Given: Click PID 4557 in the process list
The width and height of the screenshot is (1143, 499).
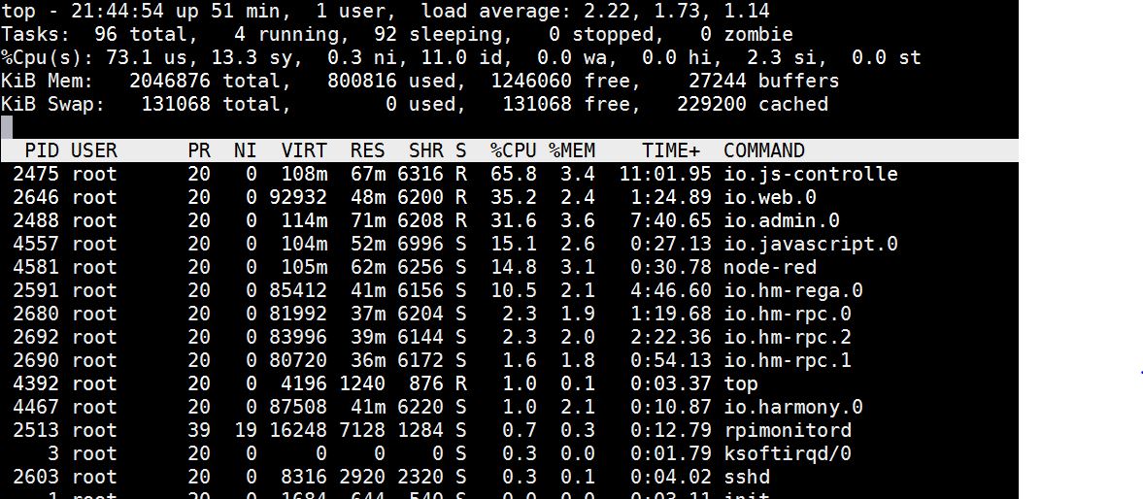Looking at the screenshot, I should click(37, 244).
